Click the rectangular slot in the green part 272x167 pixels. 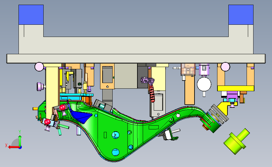tap(154, 127)
